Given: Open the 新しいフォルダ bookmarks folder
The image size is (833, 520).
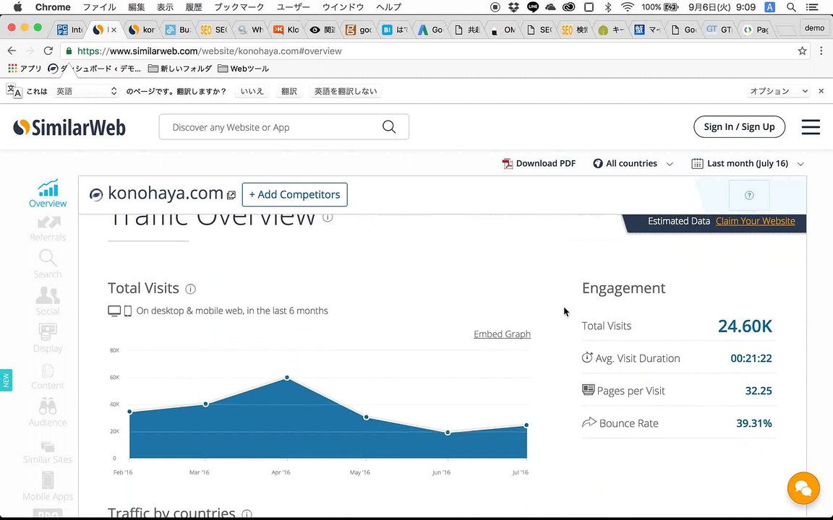Looking at the screenshot, I should click(x=179, y=69).
